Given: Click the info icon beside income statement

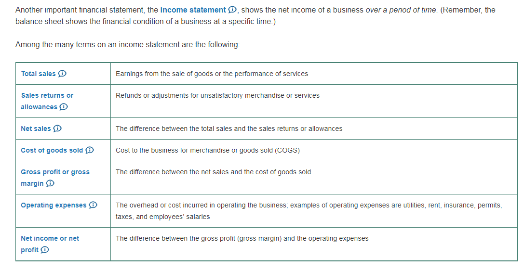Looking at the screenshot, I should click(232, 10).
